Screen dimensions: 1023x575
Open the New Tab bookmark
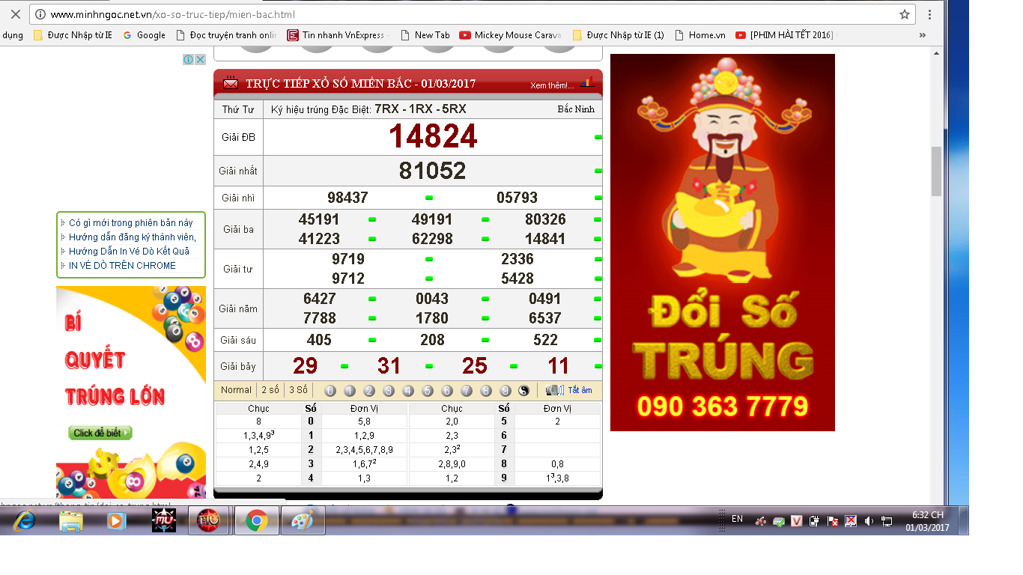[x=425, y=35]
